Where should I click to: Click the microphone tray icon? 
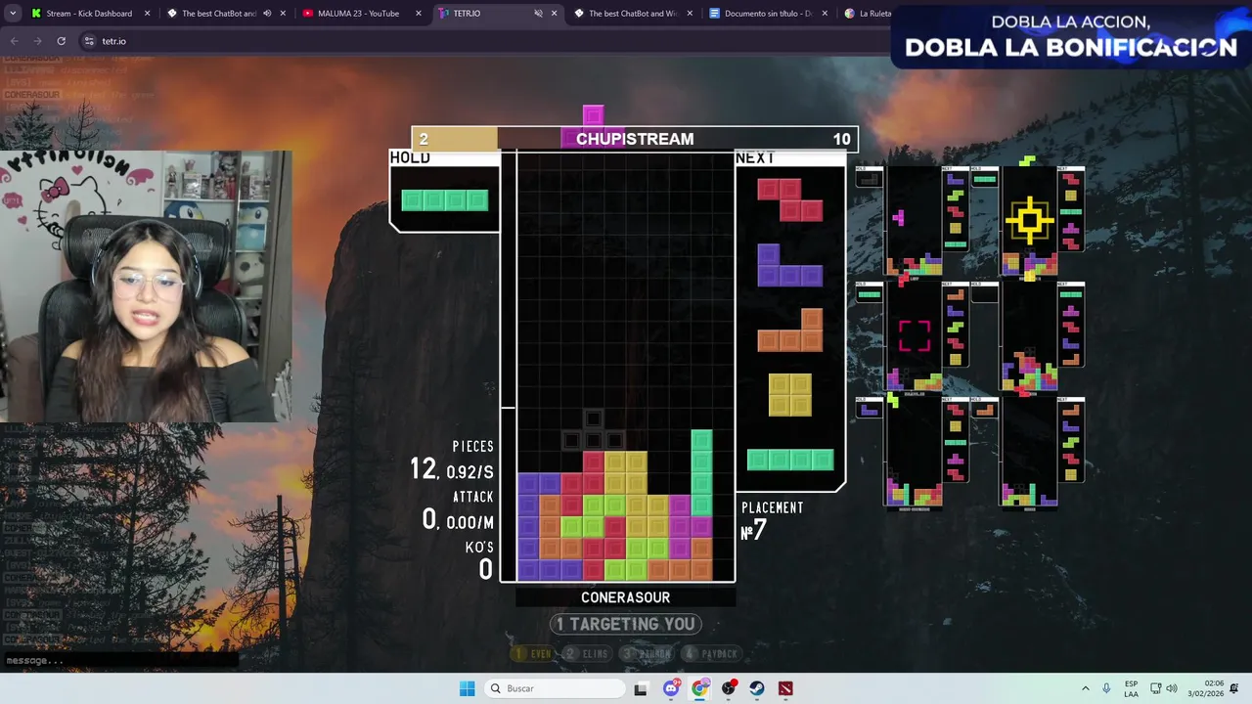tap(1106, 688)
